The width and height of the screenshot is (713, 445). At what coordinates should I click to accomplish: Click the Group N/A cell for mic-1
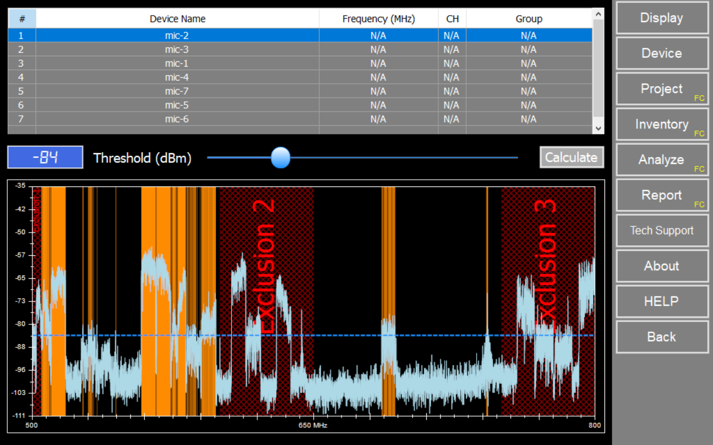tap(529, 63)
